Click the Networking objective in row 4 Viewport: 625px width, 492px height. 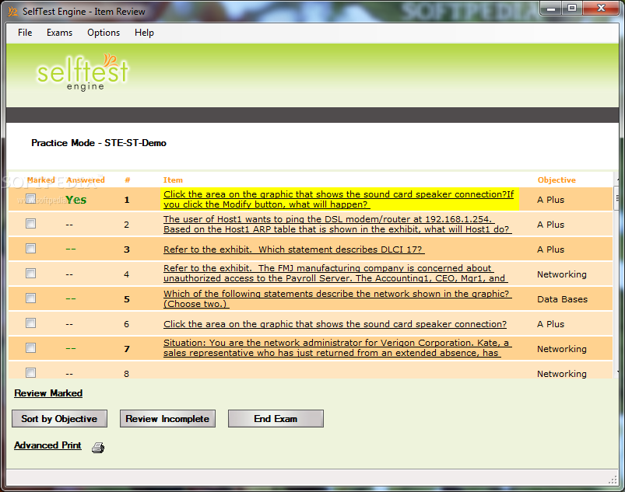point(562,274)
